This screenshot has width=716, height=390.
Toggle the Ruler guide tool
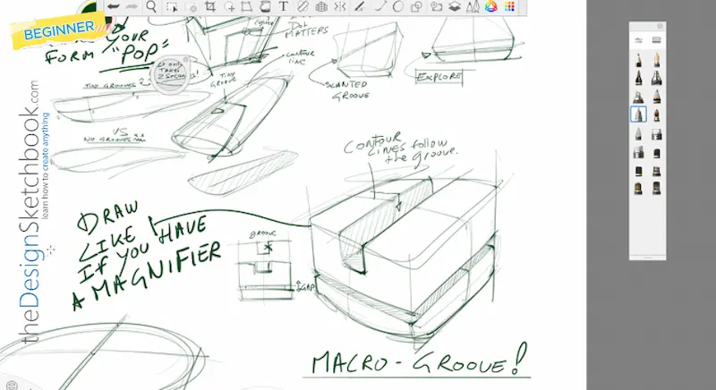click(303, 6)
